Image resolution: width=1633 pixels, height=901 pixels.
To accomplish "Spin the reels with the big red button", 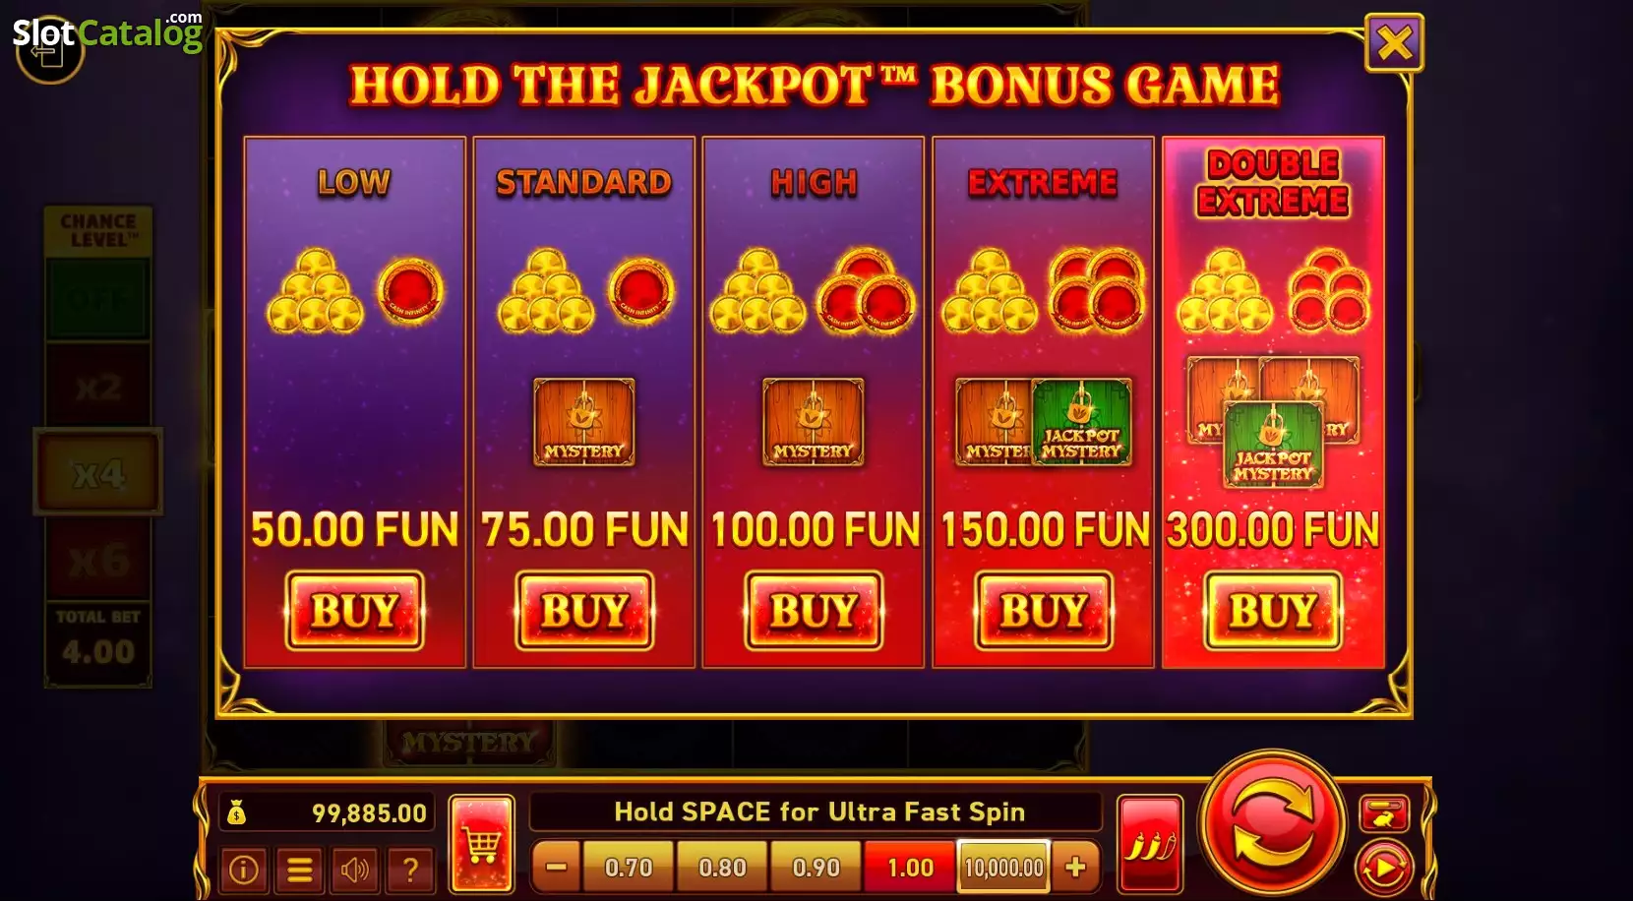I will click(1272, 821).
